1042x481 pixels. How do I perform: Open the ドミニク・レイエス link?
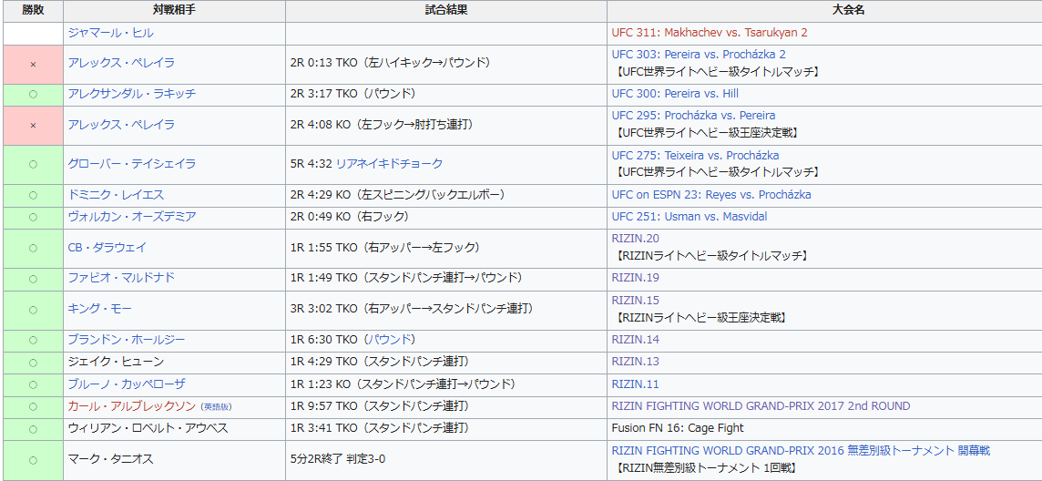[116, 195]
